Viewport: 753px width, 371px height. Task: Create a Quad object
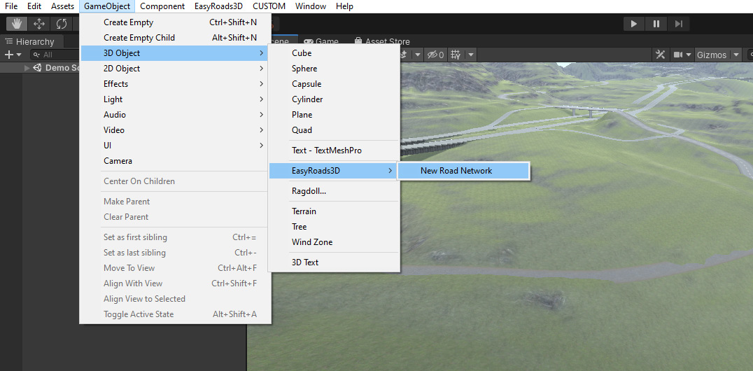(x=334, y=129)
